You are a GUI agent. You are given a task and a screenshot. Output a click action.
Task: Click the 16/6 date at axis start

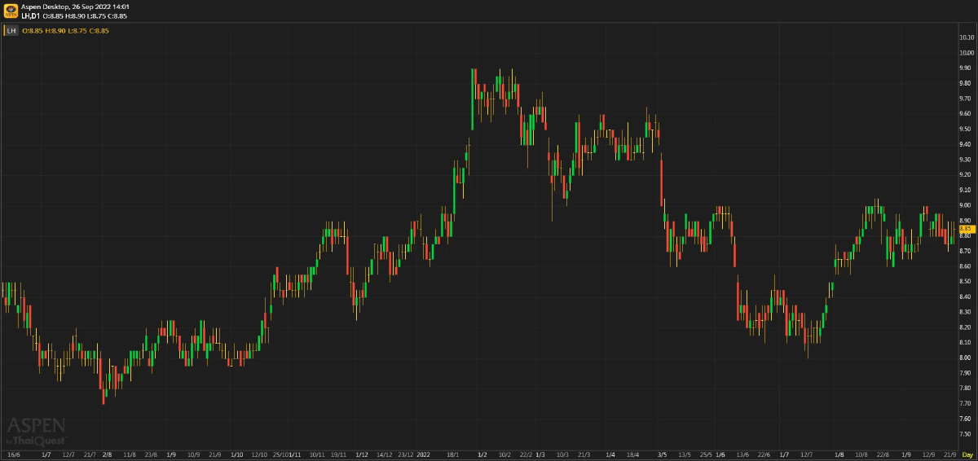tap(13, 454)
